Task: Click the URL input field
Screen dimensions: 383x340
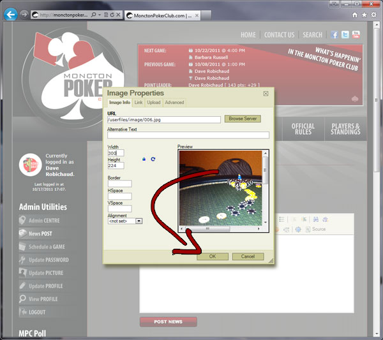Action: pos(164,119)
